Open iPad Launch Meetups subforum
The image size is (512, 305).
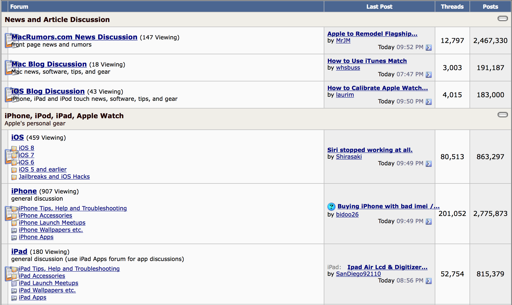(49, 283)
